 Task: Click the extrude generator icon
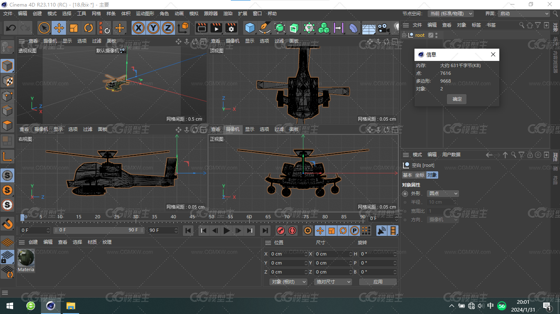(x=294, y=28)
